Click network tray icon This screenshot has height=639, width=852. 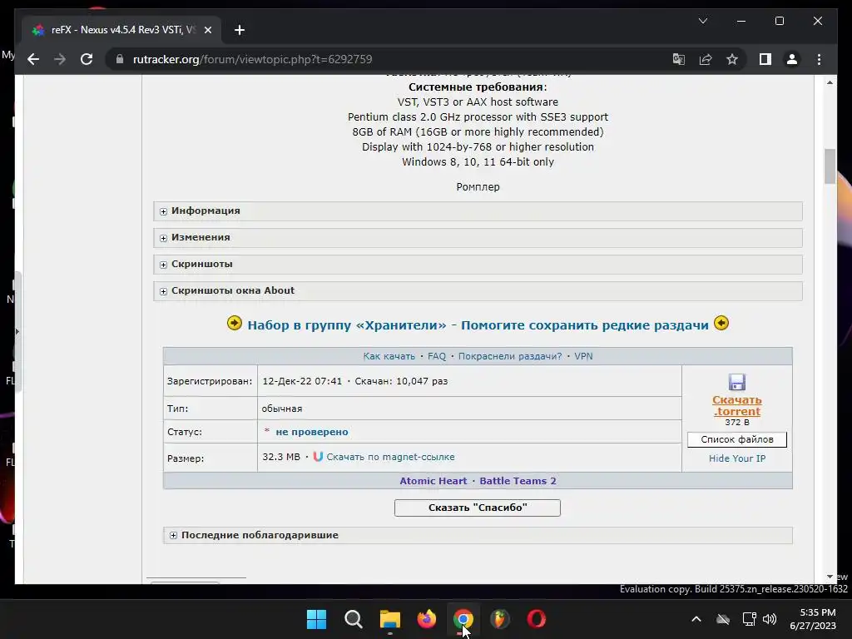pyautogui.click(x=750, y=619)
